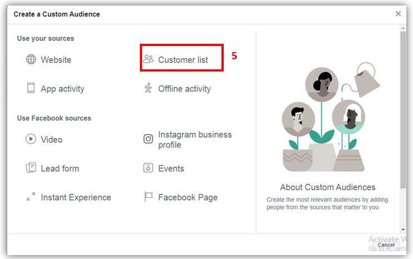Click the scrollbar up arrow

coord(402,28)
